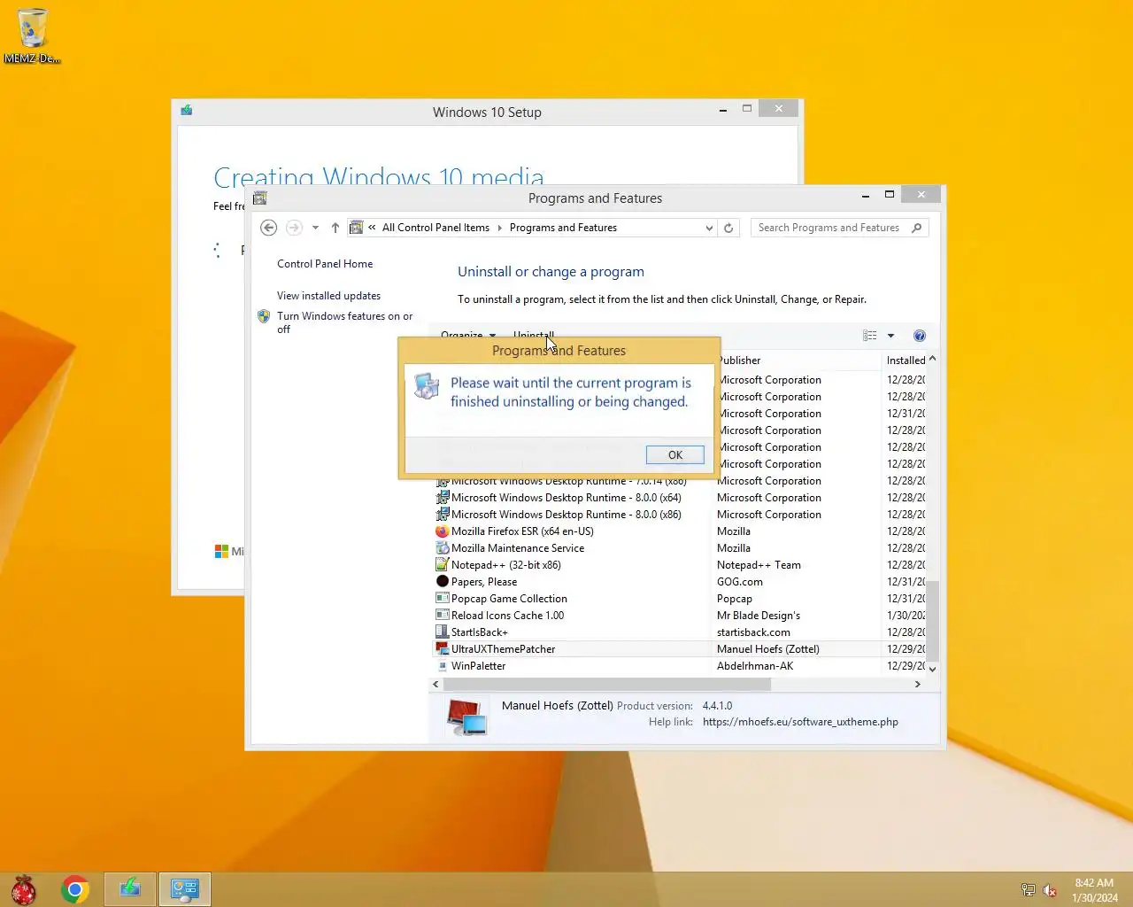Click All Control Panel Items breadcrumb
This screenshot has height=907, width=1133.
pos(435,228)
